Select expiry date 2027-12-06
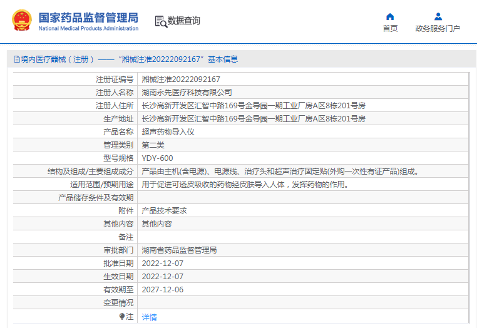 tap(163, 289)
